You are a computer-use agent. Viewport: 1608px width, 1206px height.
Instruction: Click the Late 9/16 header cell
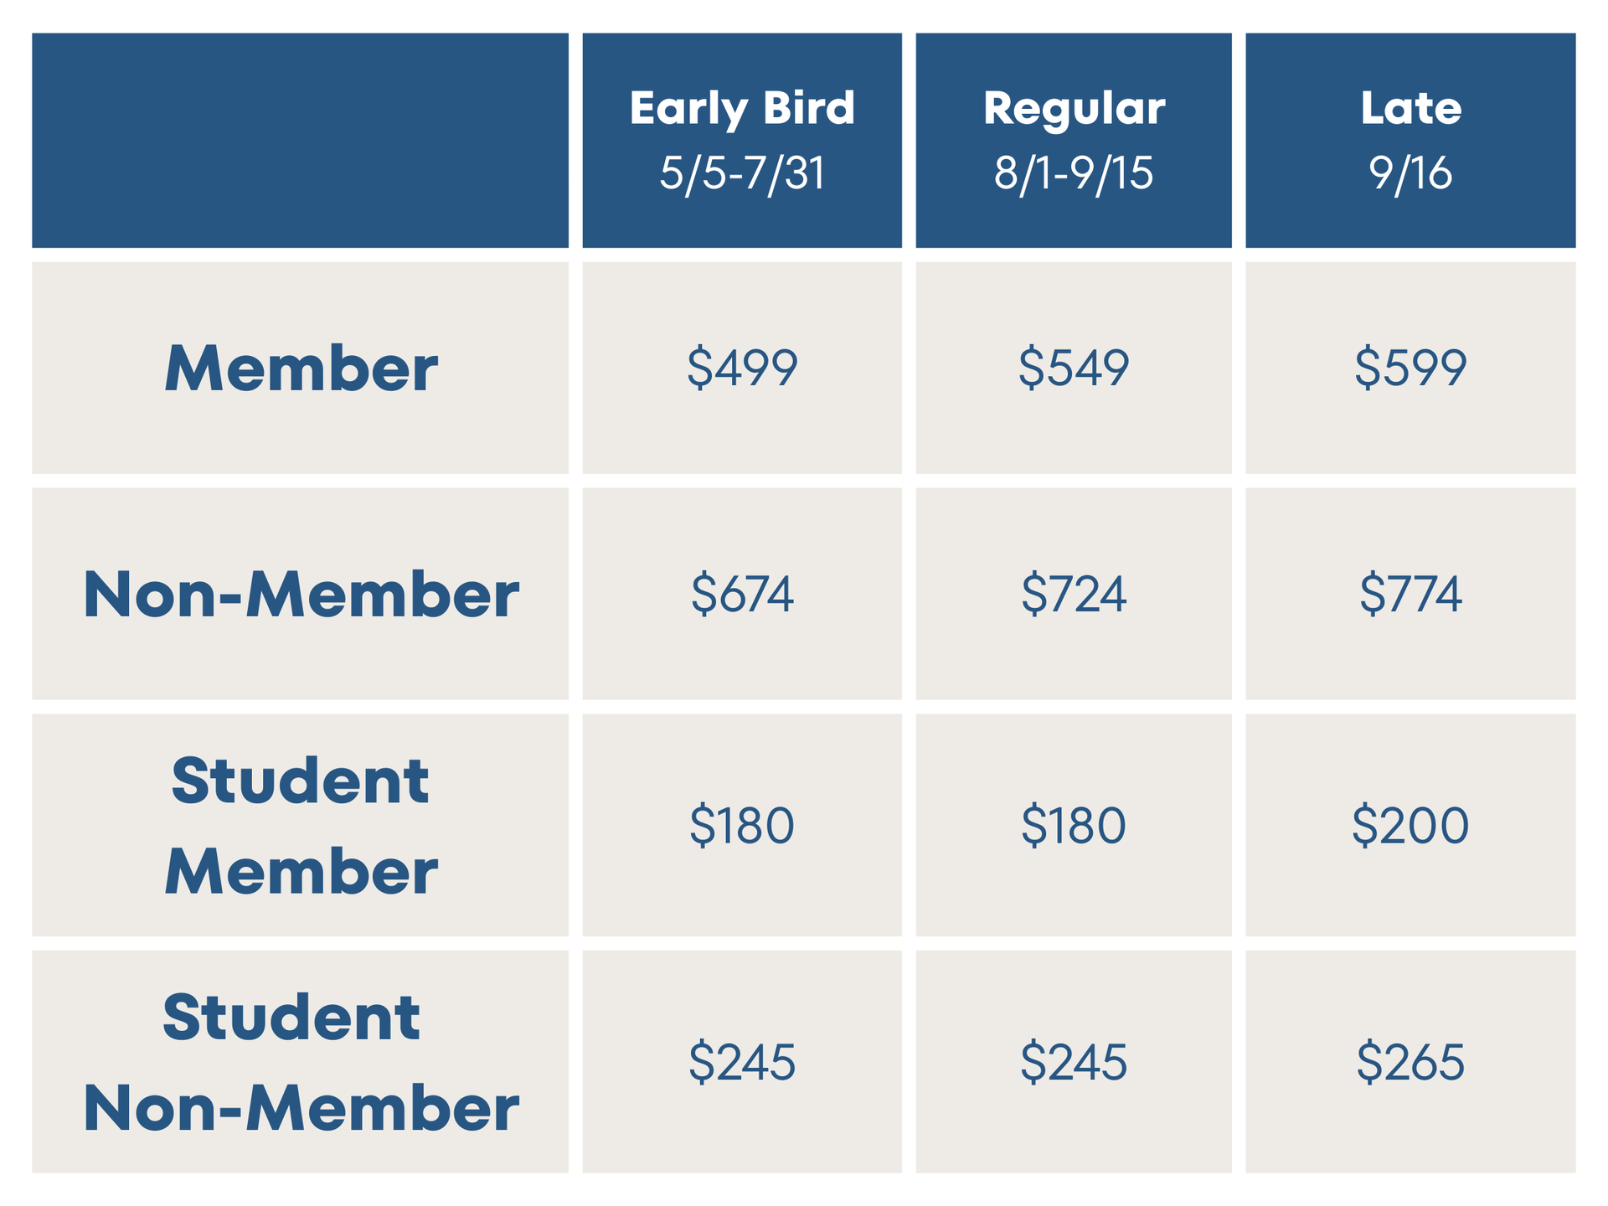tap(1410, 141)
